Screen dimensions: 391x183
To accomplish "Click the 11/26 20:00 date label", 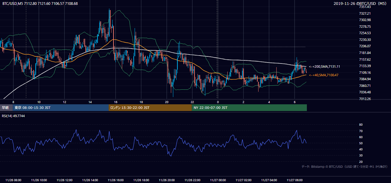I will tap(167, 180).
